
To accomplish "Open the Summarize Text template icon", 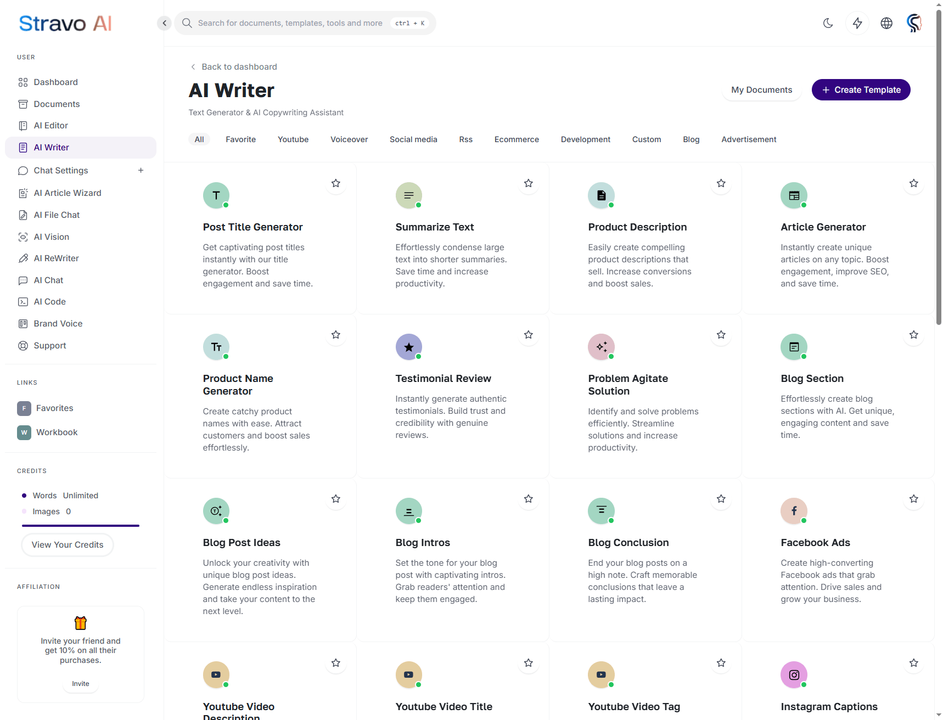I will (409, 195).
